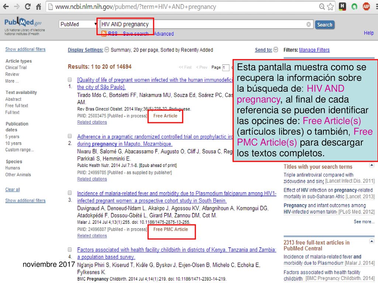Filter species to Other Animals
378x283 pixels.
point(18,175)
